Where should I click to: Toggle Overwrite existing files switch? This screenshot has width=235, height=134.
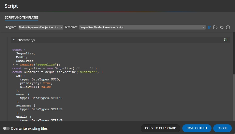tap(6, 128)
